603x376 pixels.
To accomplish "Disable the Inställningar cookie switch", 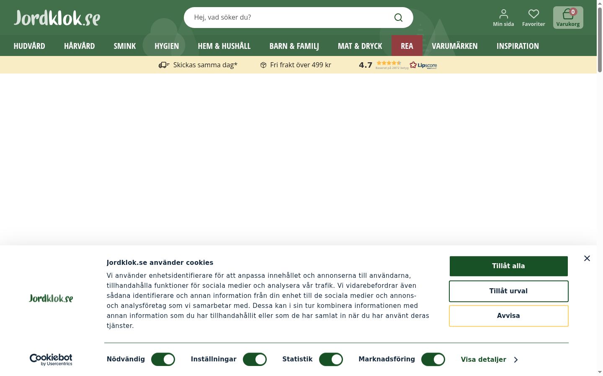I will (255, 359).
